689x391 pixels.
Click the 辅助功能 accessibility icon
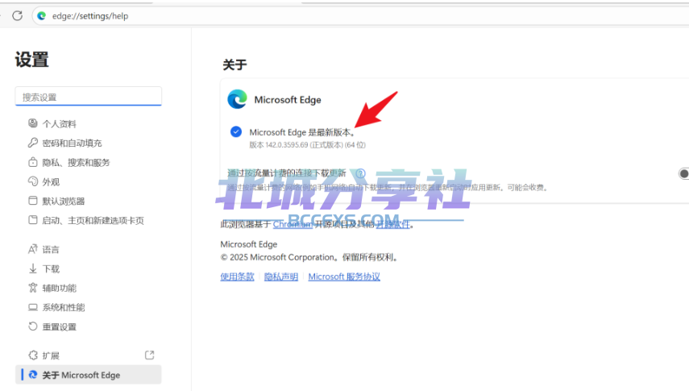coord(32,288)
